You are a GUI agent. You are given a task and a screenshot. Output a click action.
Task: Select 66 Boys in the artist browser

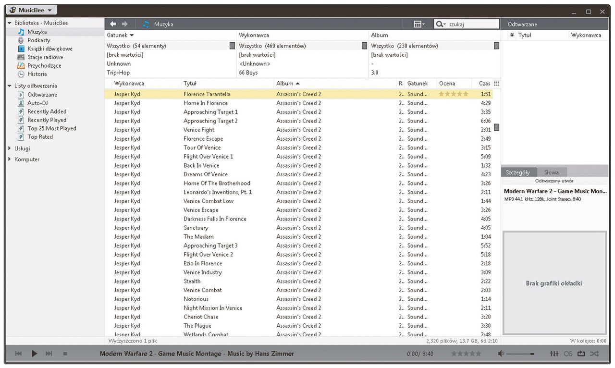coord(248,73)
